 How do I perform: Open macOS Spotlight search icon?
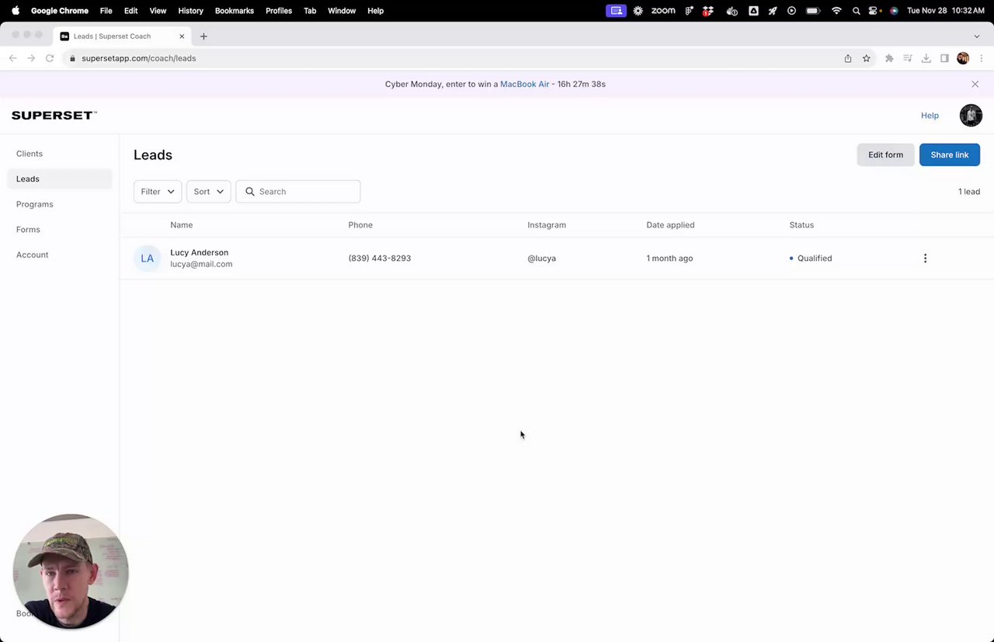click(856, 11)
